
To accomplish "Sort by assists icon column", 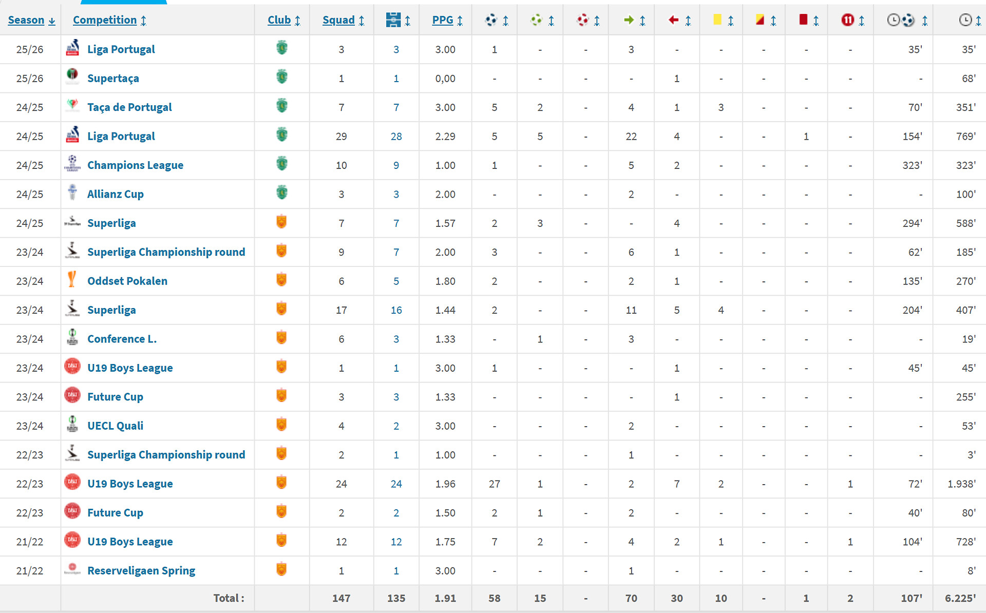I will (x=537, y=20).
